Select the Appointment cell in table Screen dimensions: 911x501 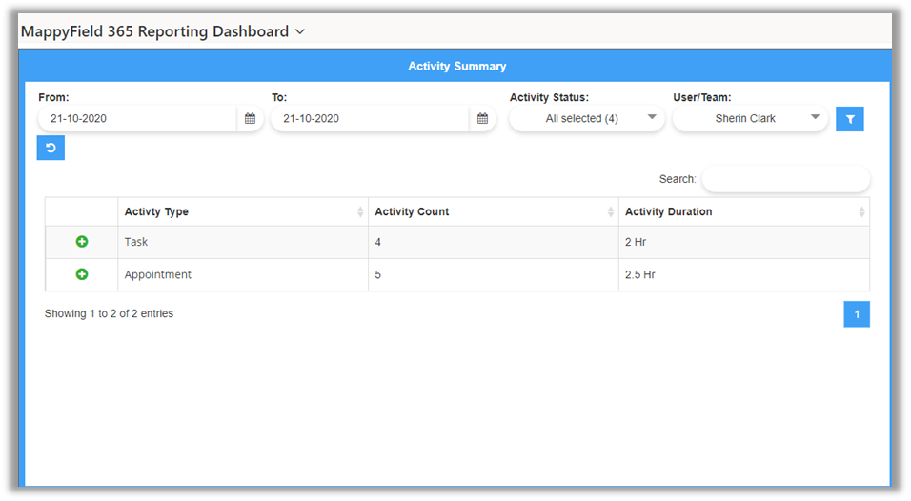(158, 274)
